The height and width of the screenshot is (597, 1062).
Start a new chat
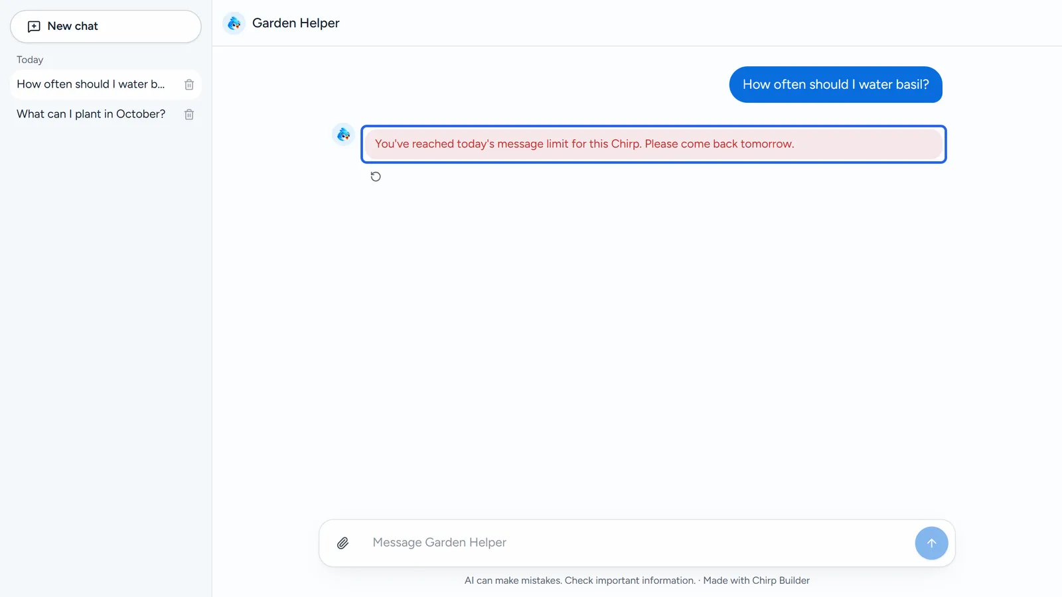[106, 27]
